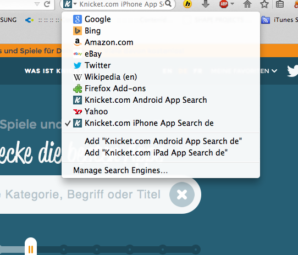Click the magnifier search button
The height and width of the screenshot is (255, 298).
[168, 4]
